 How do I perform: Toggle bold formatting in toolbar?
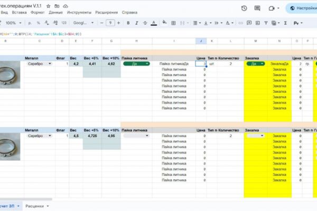[128, 23]
